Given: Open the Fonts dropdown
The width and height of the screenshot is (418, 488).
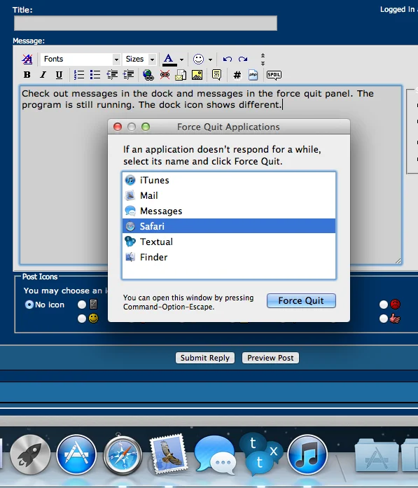Looking at the screenshot, I should (81, 59).
